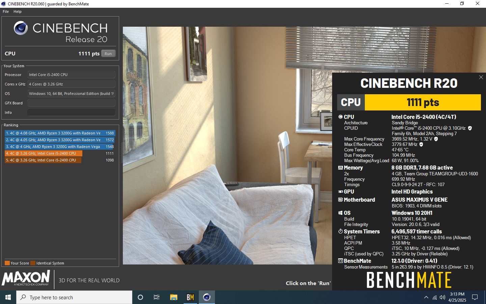Click the shield next to Max Core Frequency
The height and width of the screenshot is (304, 486).
436,139
